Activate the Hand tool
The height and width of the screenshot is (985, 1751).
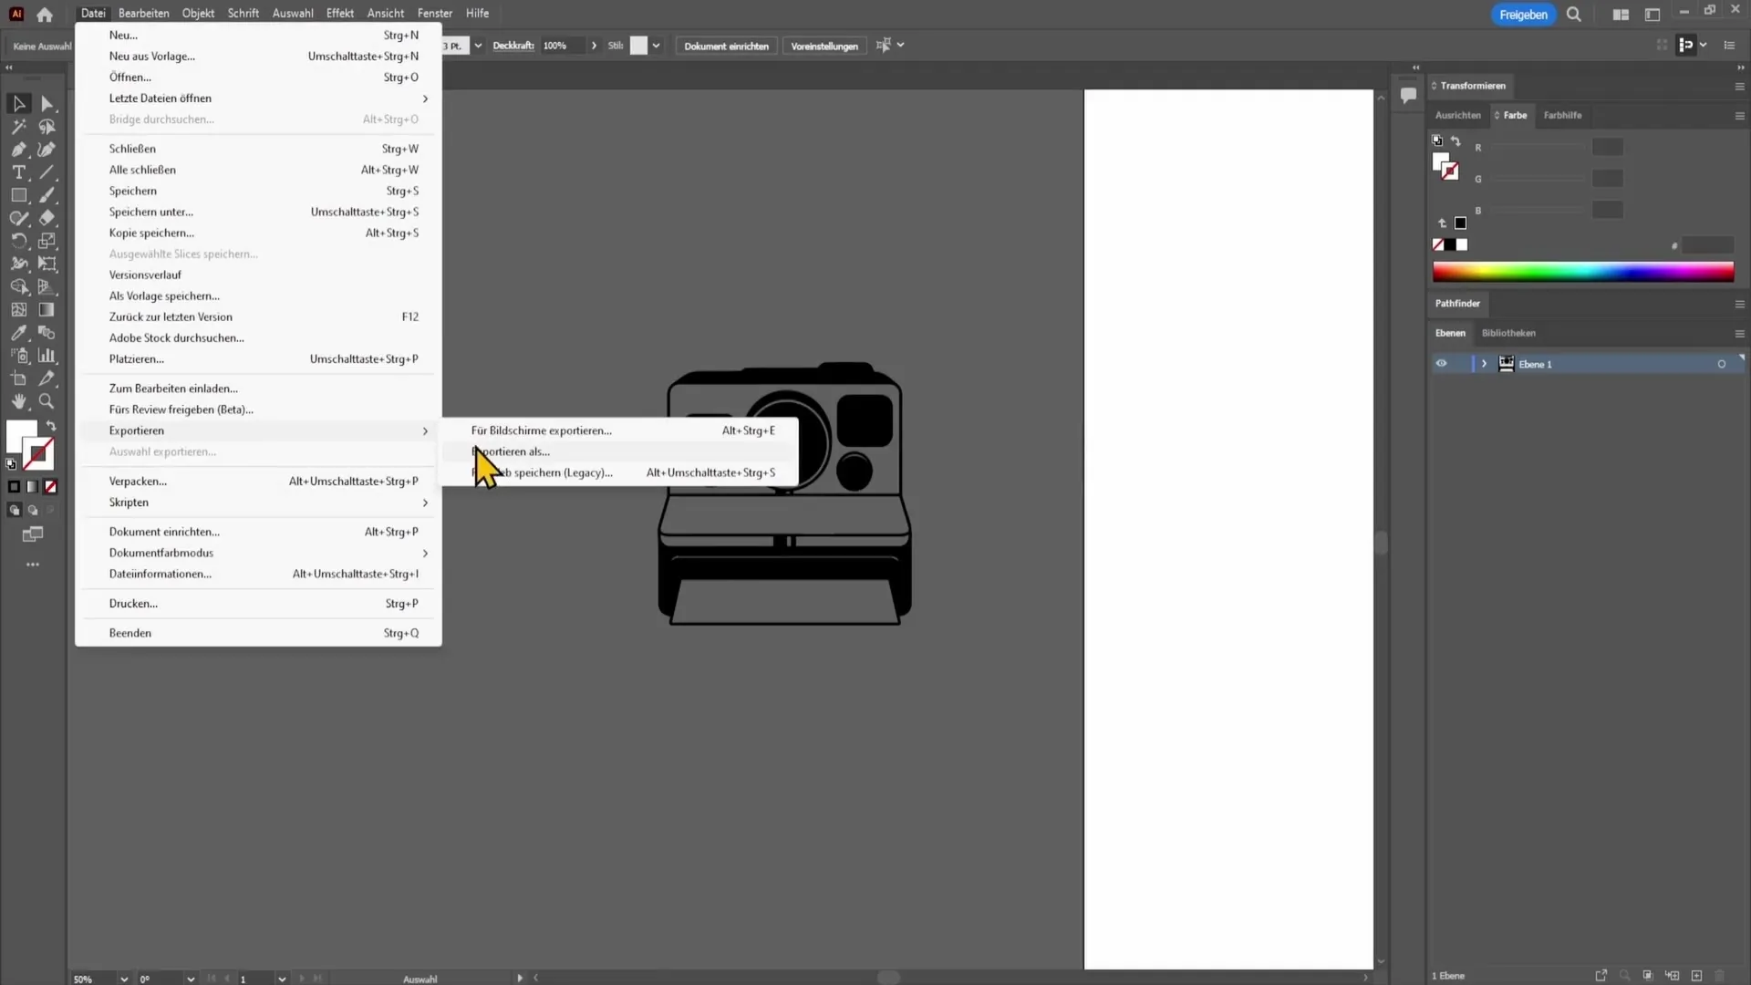tap(19, 401)
